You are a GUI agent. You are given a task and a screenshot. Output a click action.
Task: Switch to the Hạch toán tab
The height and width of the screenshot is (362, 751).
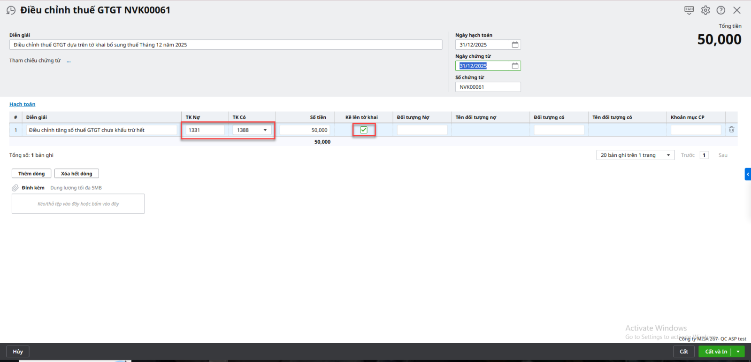[x=22, y=104]
